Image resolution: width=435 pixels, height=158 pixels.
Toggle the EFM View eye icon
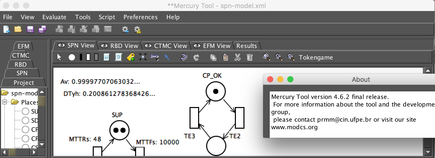(x=197, y=46)
